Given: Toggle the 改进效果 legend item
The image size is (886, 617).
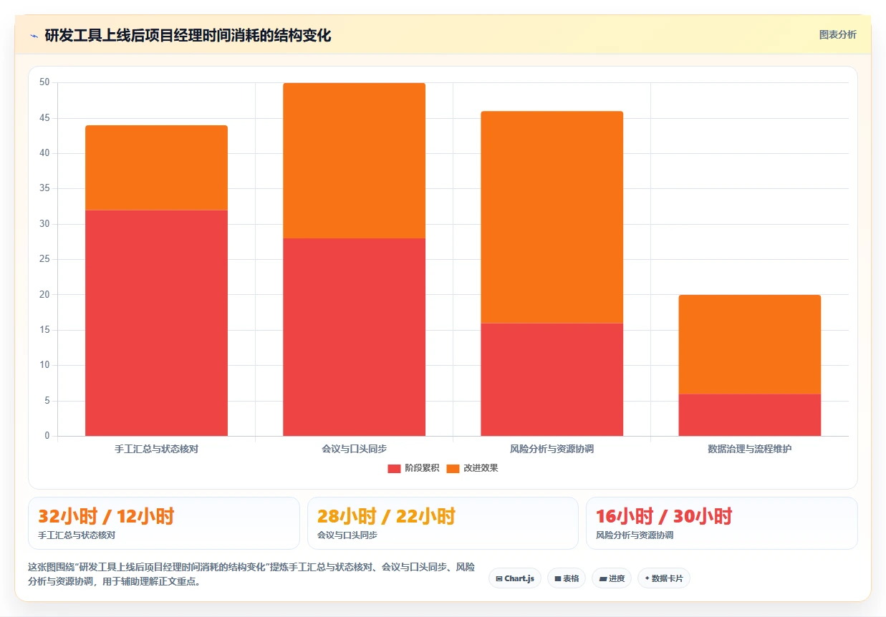Looking at the screenshot, I should tap(472, 468).
